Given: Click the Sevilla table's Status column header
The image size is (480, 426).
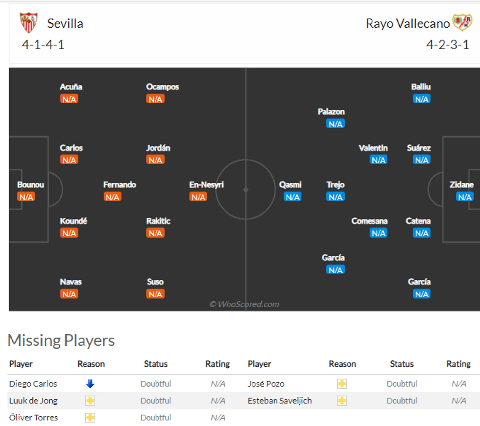Looking at the screenshot, I should pyautogui.click(x=156, y=364).
